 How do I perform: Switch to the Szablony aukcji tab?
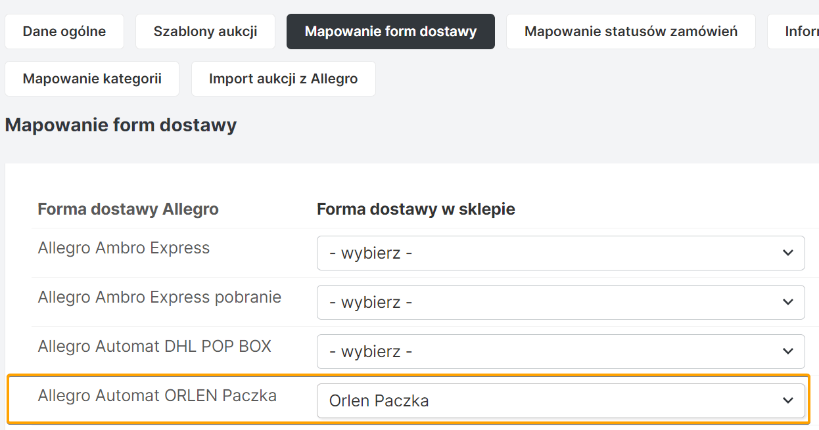205,32
